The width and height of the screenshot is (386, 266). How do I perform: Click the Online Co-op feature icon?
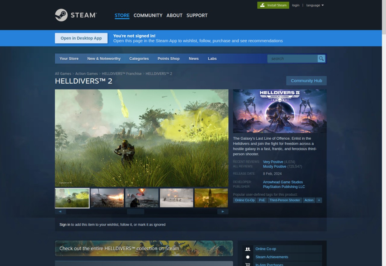[x=248, y=249]
